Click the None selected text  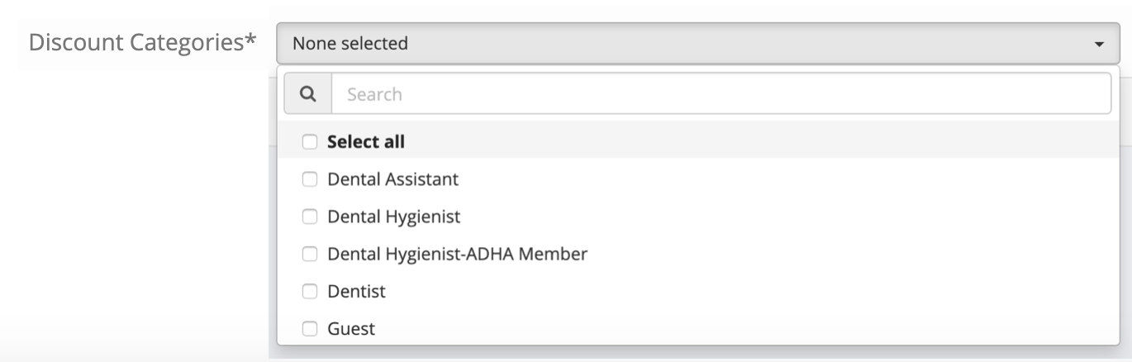pyautogui.click(x=350, y=43)
